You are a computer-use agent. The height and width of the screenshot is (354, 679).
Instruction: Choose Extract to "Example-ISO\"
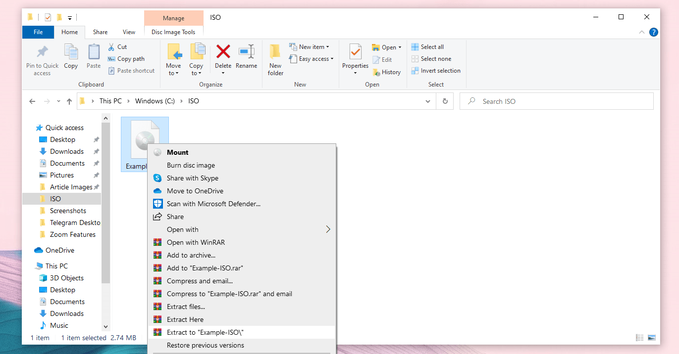click(242, 332)
